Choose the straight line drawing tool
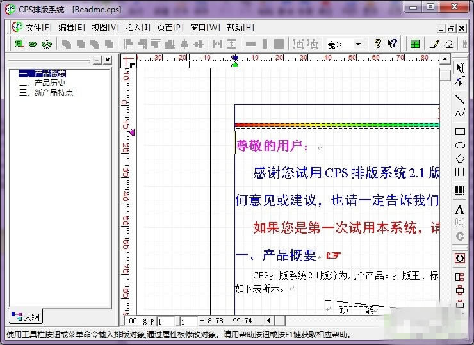The image size is (474, 345). tap(460, 99)
